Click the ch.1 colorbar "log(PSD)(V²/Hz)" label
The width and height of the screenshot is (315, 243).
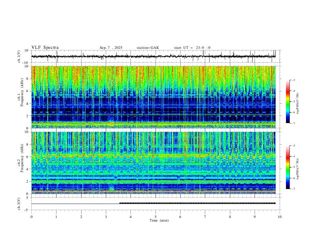pyautogui.click(x=297, y=104)
